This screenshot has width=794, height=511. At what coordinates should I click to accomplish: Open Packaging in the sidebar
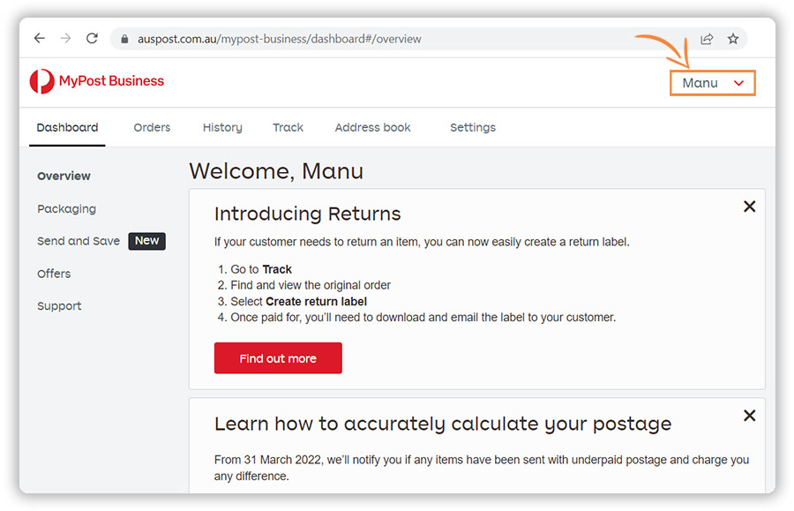66,209
